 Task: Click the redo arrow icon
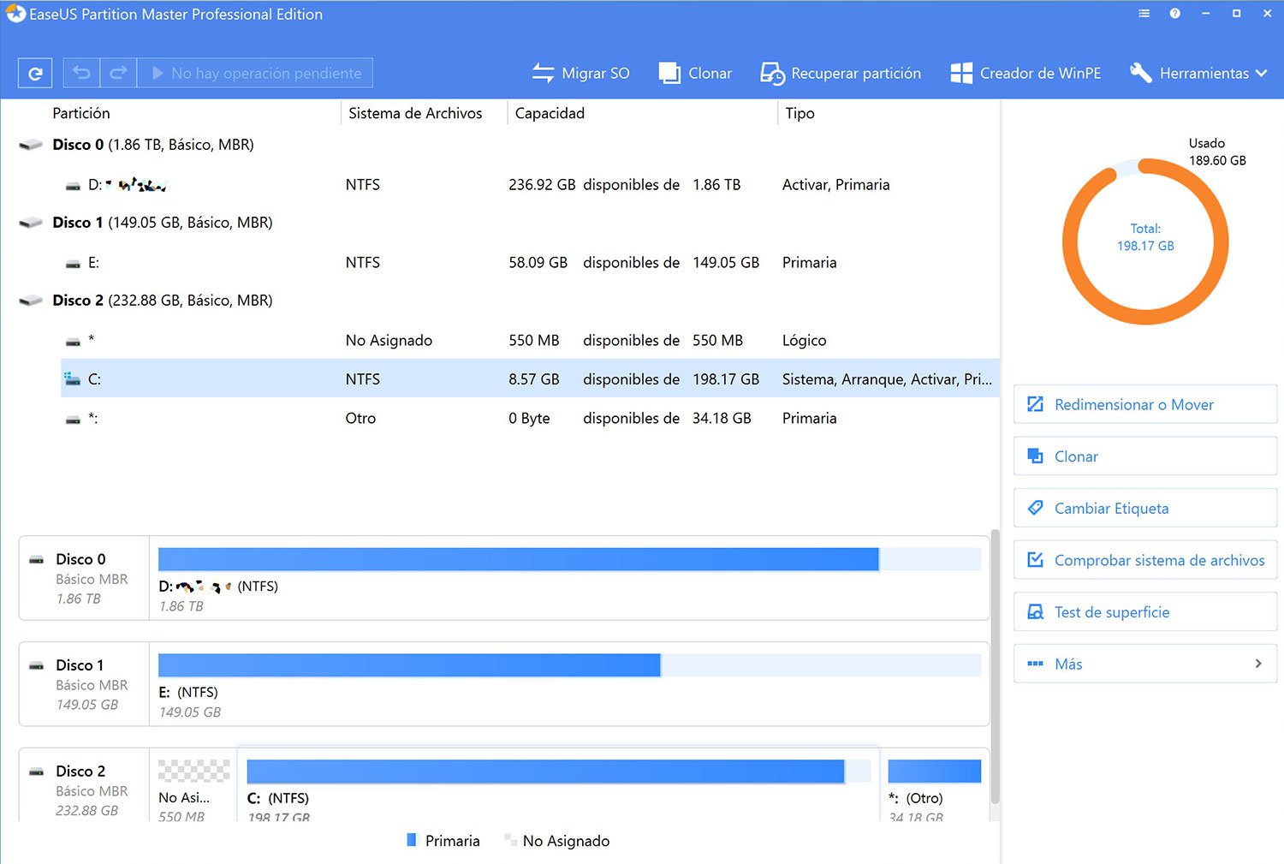[118, 74]
